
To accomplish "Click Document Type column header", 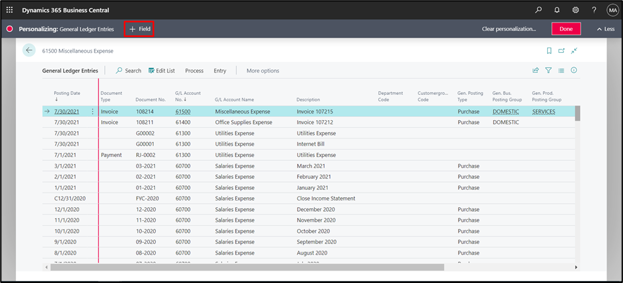I will click(112, 96).
